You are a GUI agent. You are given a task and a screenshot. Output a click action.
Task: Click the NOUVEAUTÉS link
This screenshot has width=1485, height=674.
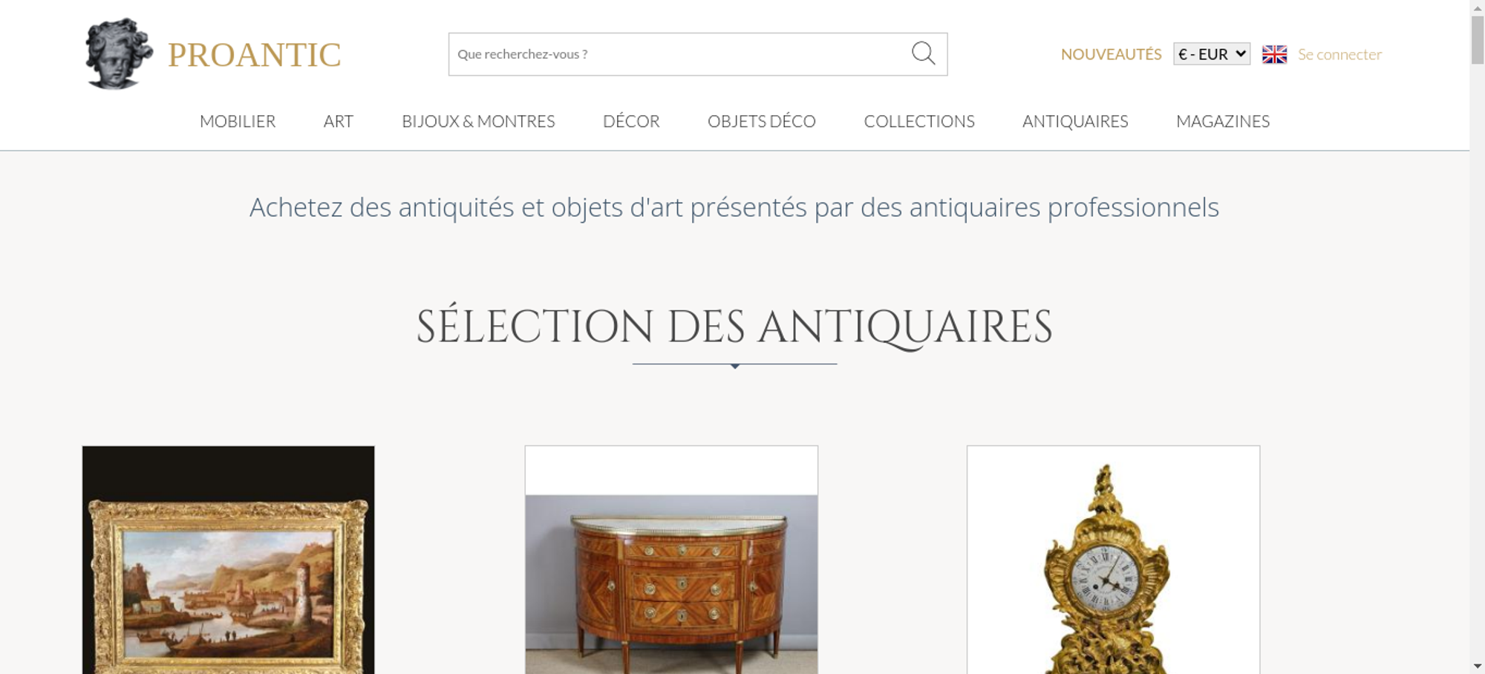(1111, 54)
